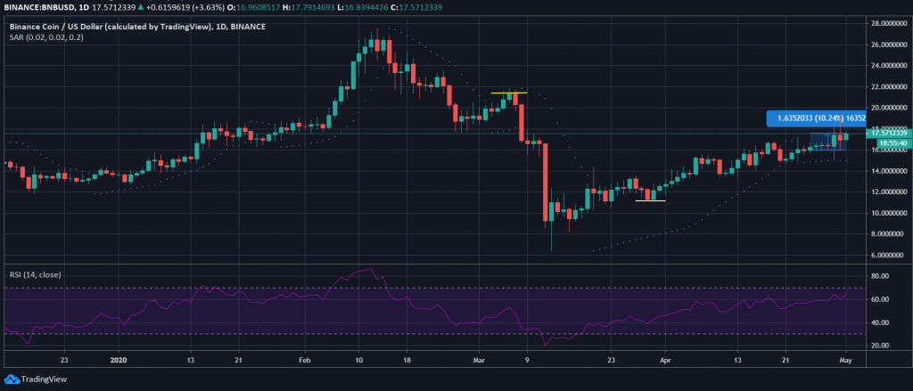Click the 2020 label on the time axis
913x391 pixels.
pos(119,360)
